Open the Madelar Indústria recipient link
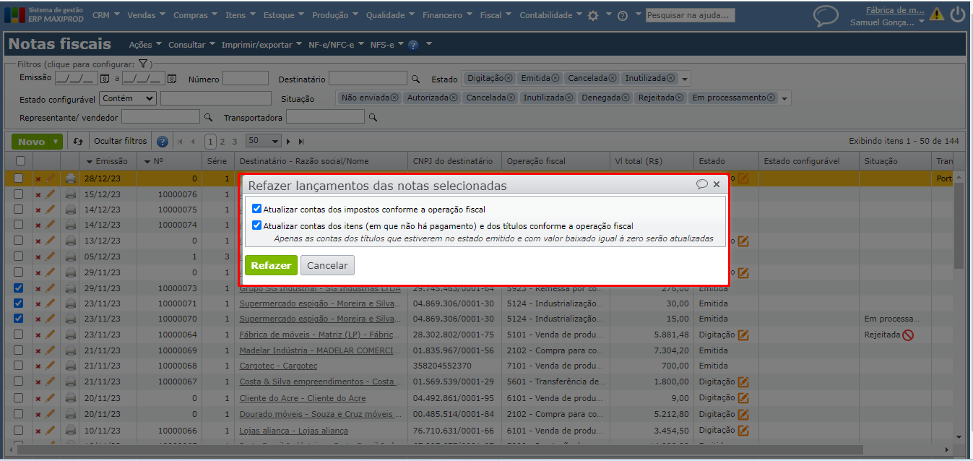Viewport: 973px width, 461px height. tap(319, 350)
